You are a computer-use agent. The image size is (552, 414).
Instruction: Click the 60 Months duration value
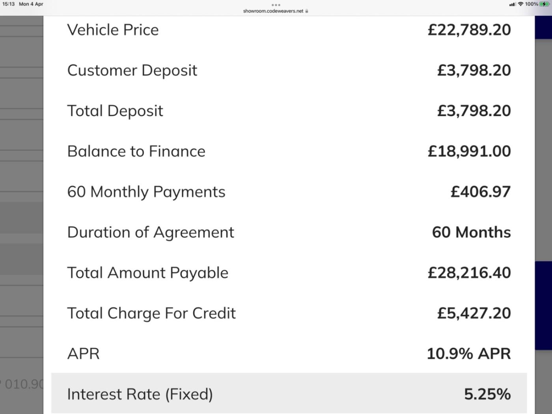point(471,232)
